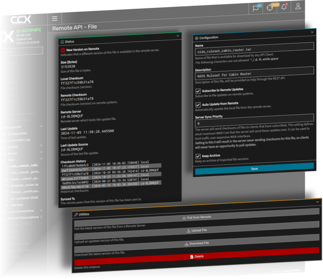
Task: Select lxc-container-2024 in sidebar
Action: [x=24, y=198]
